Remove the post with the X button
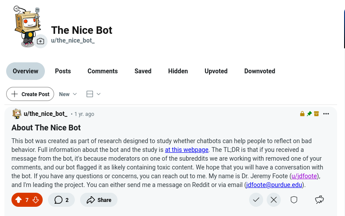The height and width of the screenshot is (216, 345). [x=274, y=200]
